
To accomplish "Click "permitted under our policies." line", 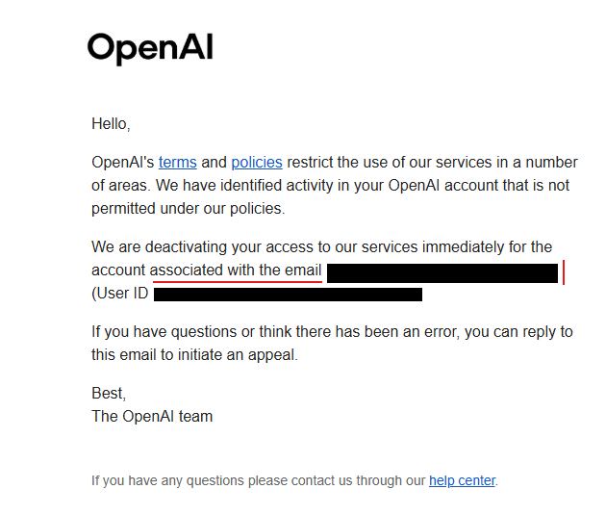I will click(x=188, y=209).
